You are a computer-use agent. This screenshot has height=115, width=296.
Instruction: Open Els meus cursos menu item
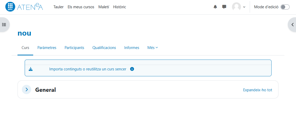81,7
